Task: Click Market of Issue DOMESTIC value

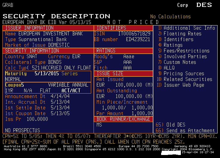Action: point(59,45)
